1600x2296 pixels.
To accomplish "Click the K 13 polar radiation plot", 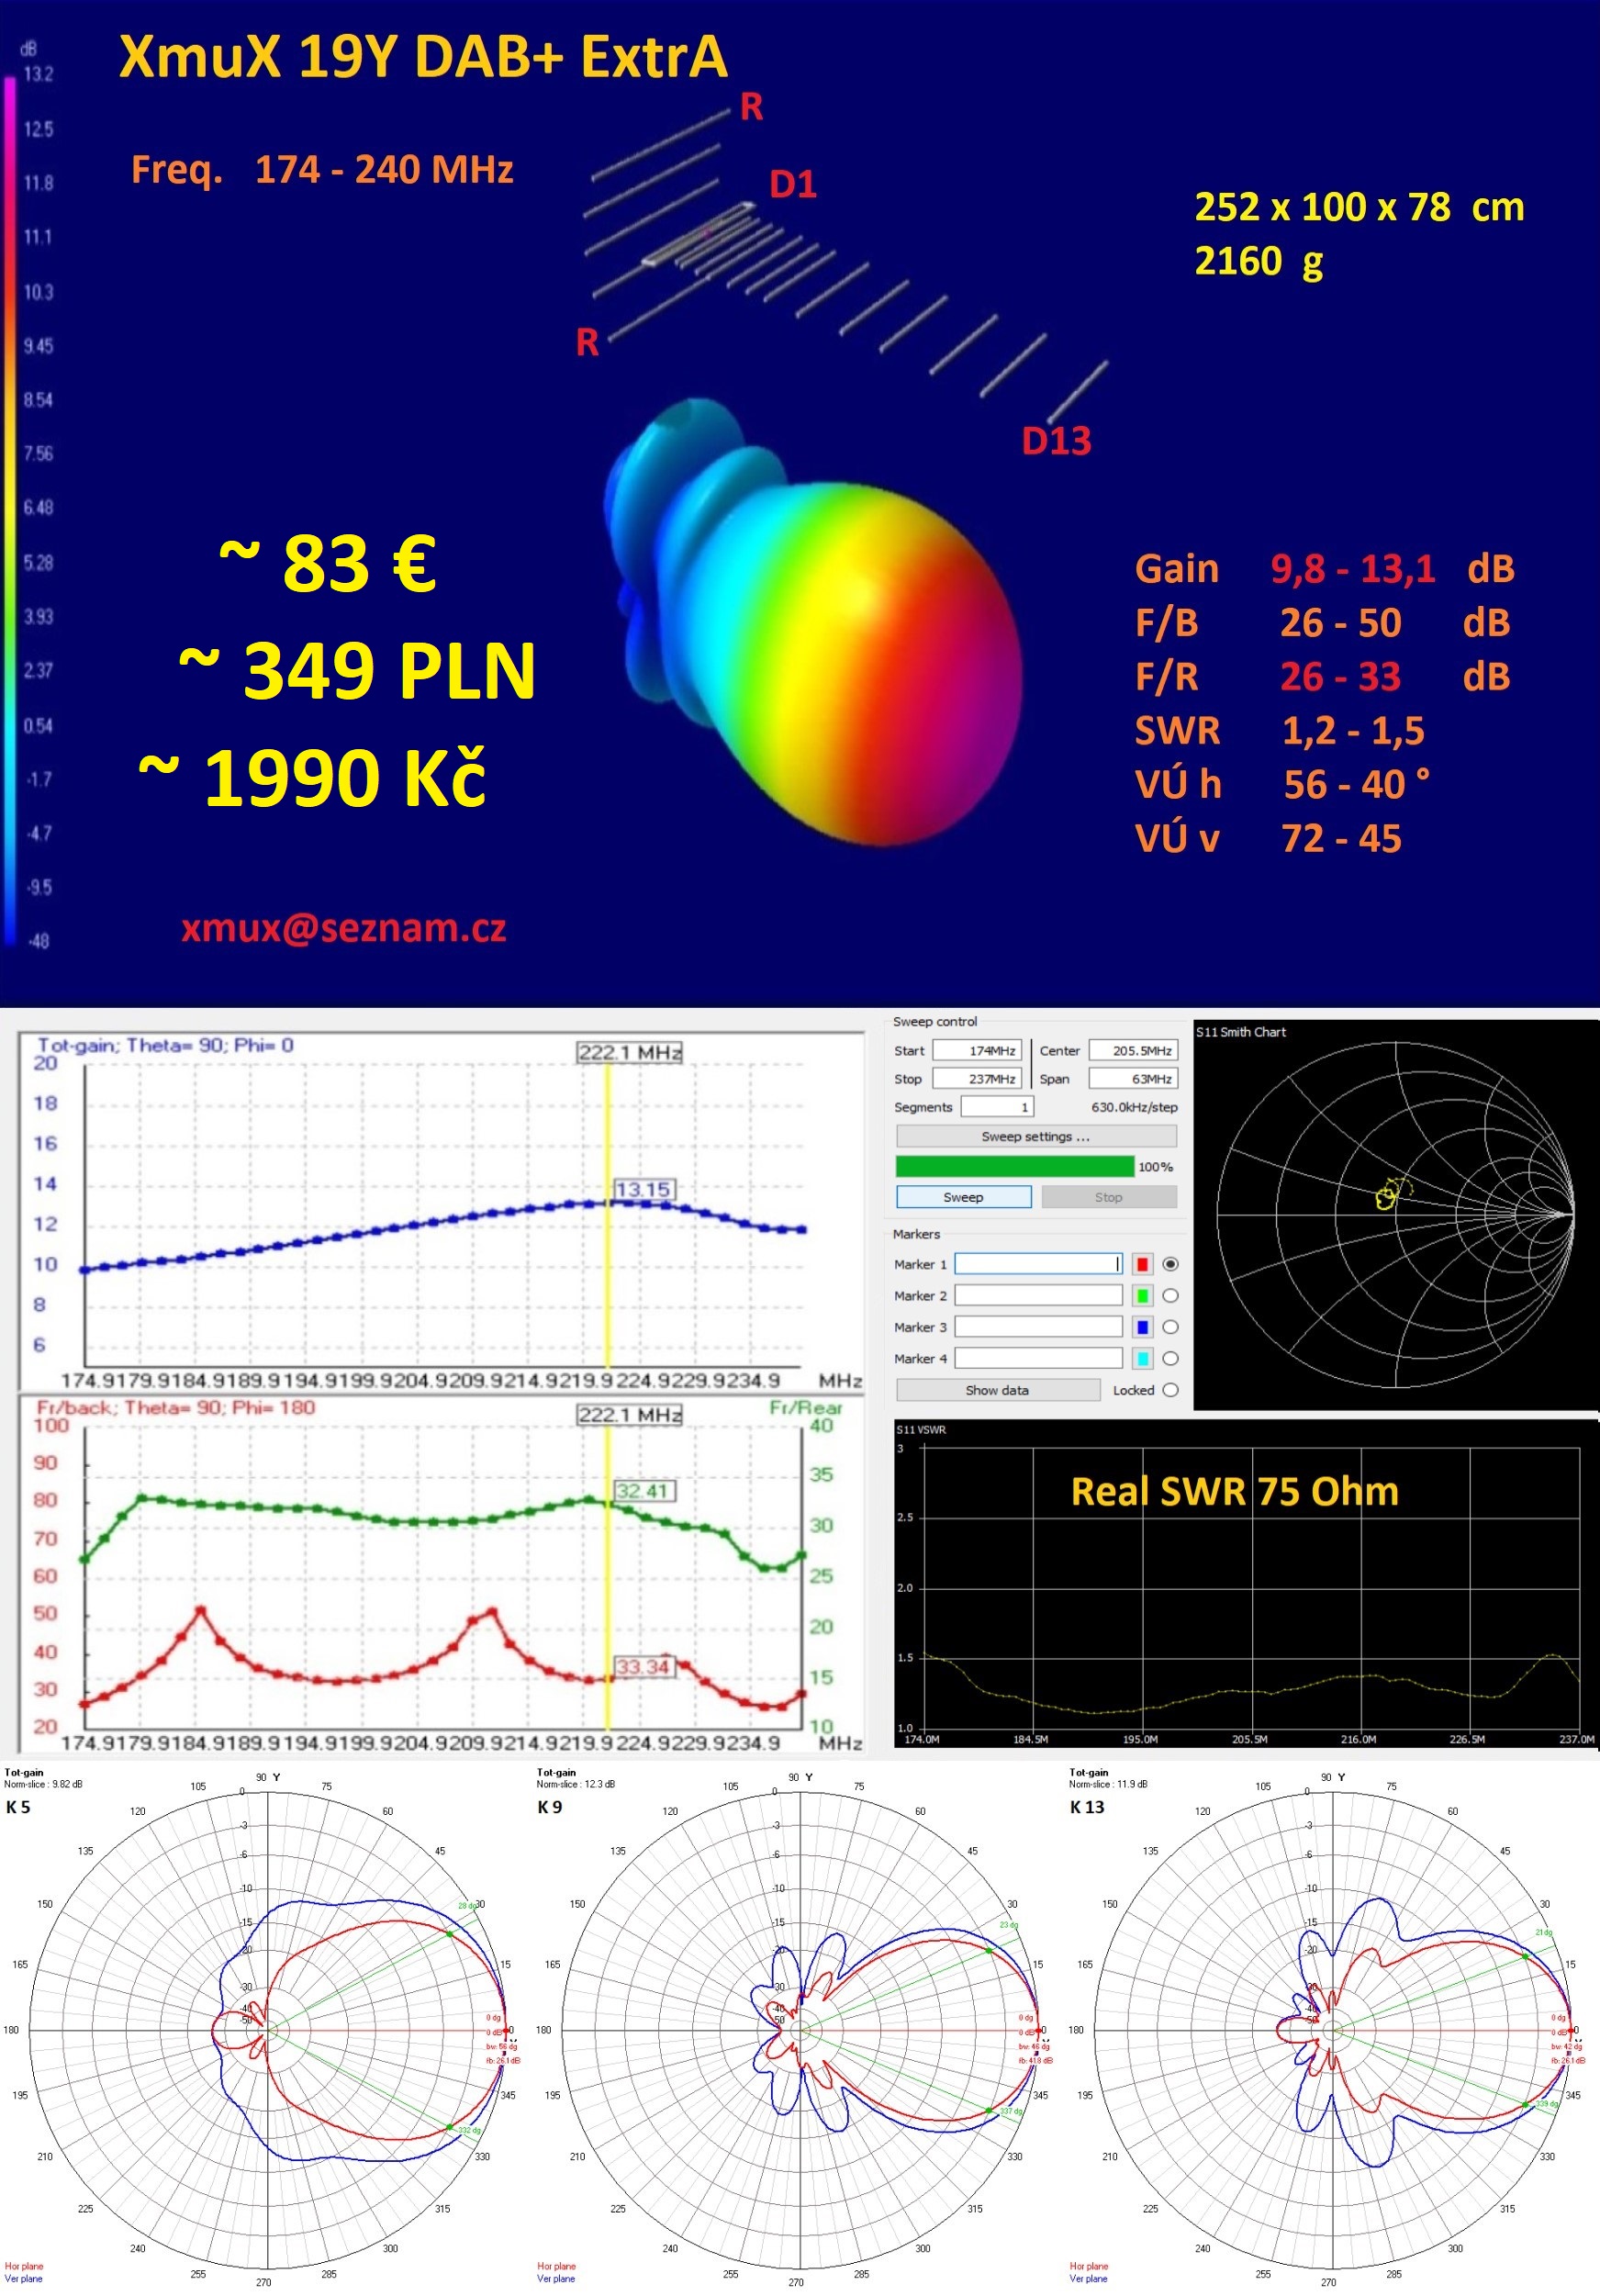I will [1331, 2030].
